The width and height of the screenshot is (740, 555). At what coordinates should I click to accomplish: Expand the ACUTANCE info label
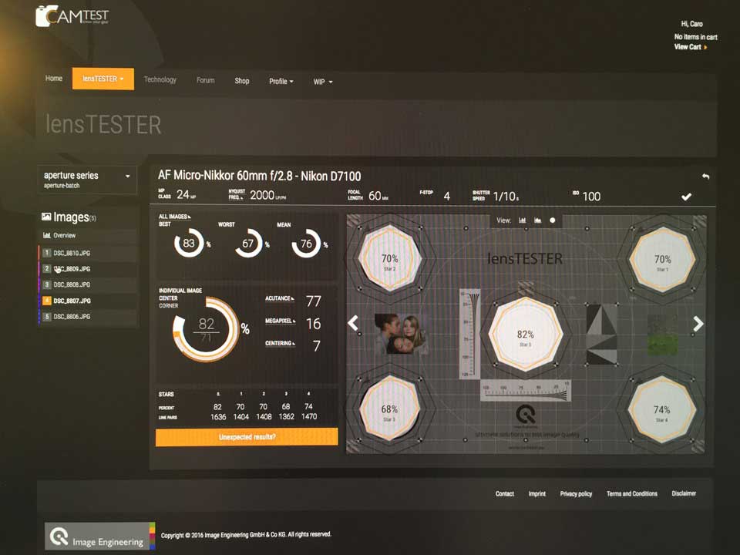279,298
